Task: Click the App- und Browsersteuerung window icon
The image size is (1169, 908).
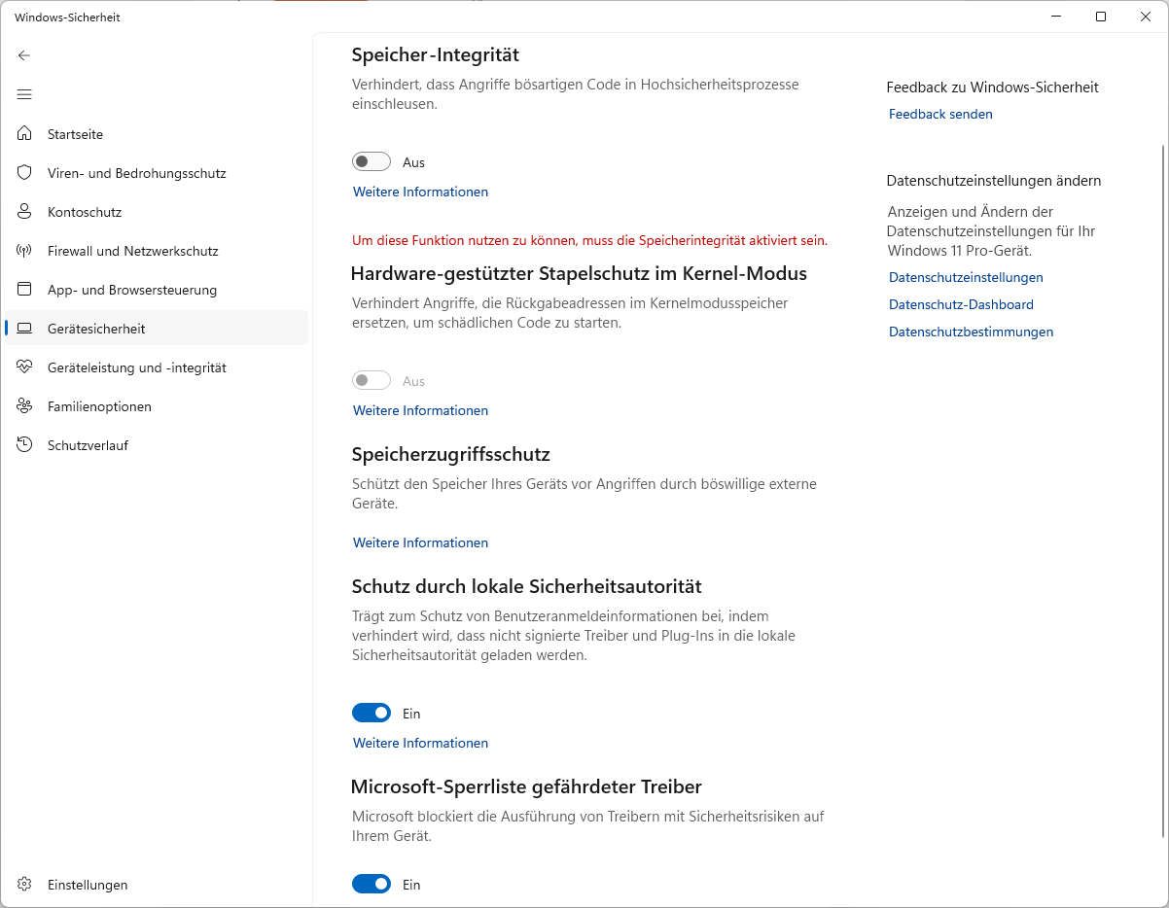Action: [25, 290]
